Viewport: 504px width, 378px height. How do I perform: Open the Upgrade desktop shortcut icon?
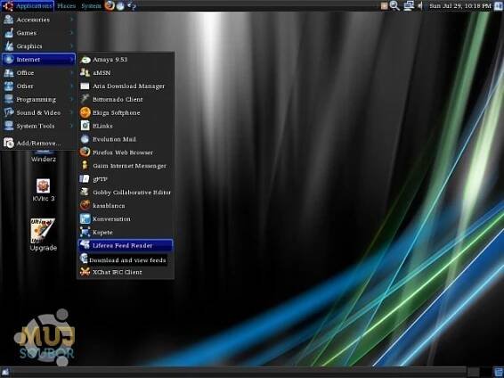point(43,234)
